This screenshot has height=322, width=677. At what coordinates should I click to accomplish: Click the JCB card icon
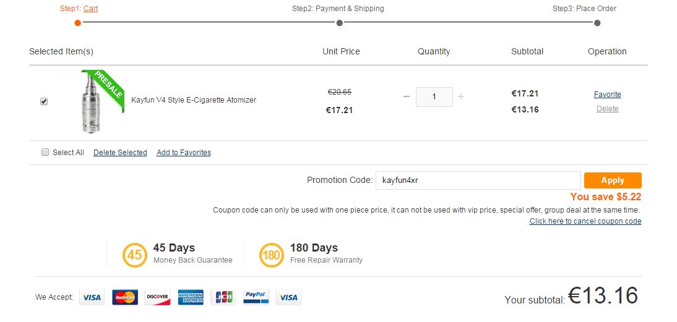[223, 297]
